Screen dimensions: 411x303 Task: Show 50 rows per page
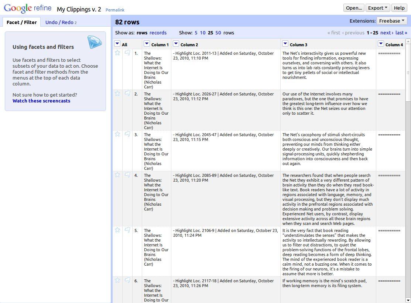218,33
